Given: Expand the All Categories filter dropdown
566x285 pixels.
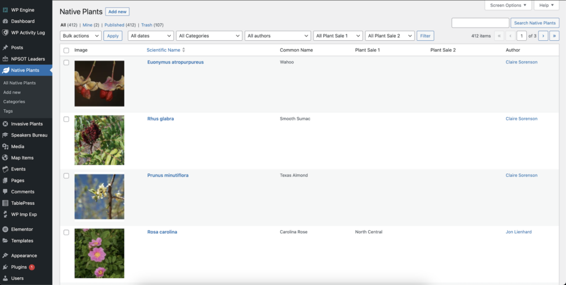Looking at the screenshot, I should (x=209, y=36).
